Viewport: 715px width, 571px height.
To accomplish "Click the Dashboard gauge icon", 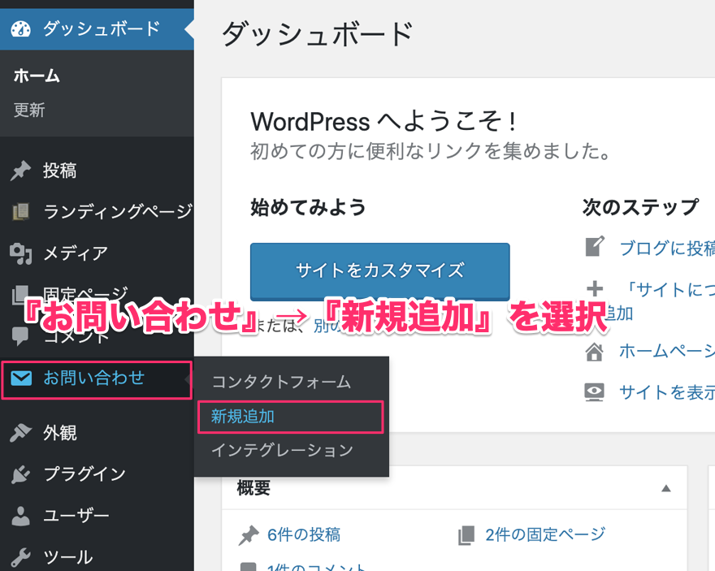I will pos(21,29).
